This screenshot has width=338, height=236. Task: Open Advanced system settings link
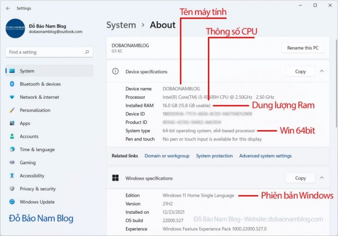pyautogui.click(x=265, y=156)
